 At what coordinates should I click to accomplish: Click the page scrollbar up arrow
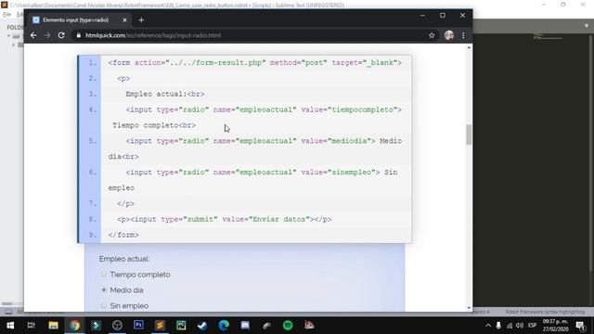pyautogui.click(x=470, y=47)
